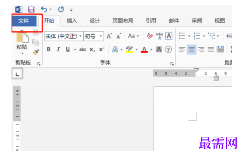The height and width of the screenshot is (156, 245).
Task: Align paragraph text to the right
Action: click(201, 49)
